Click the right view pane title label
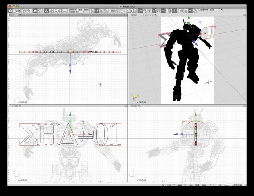Image resolution: width=254 pixels, height=196 pixels. 134,106
